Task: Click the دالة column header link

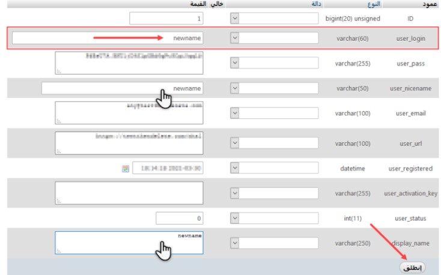Action: 316,4
